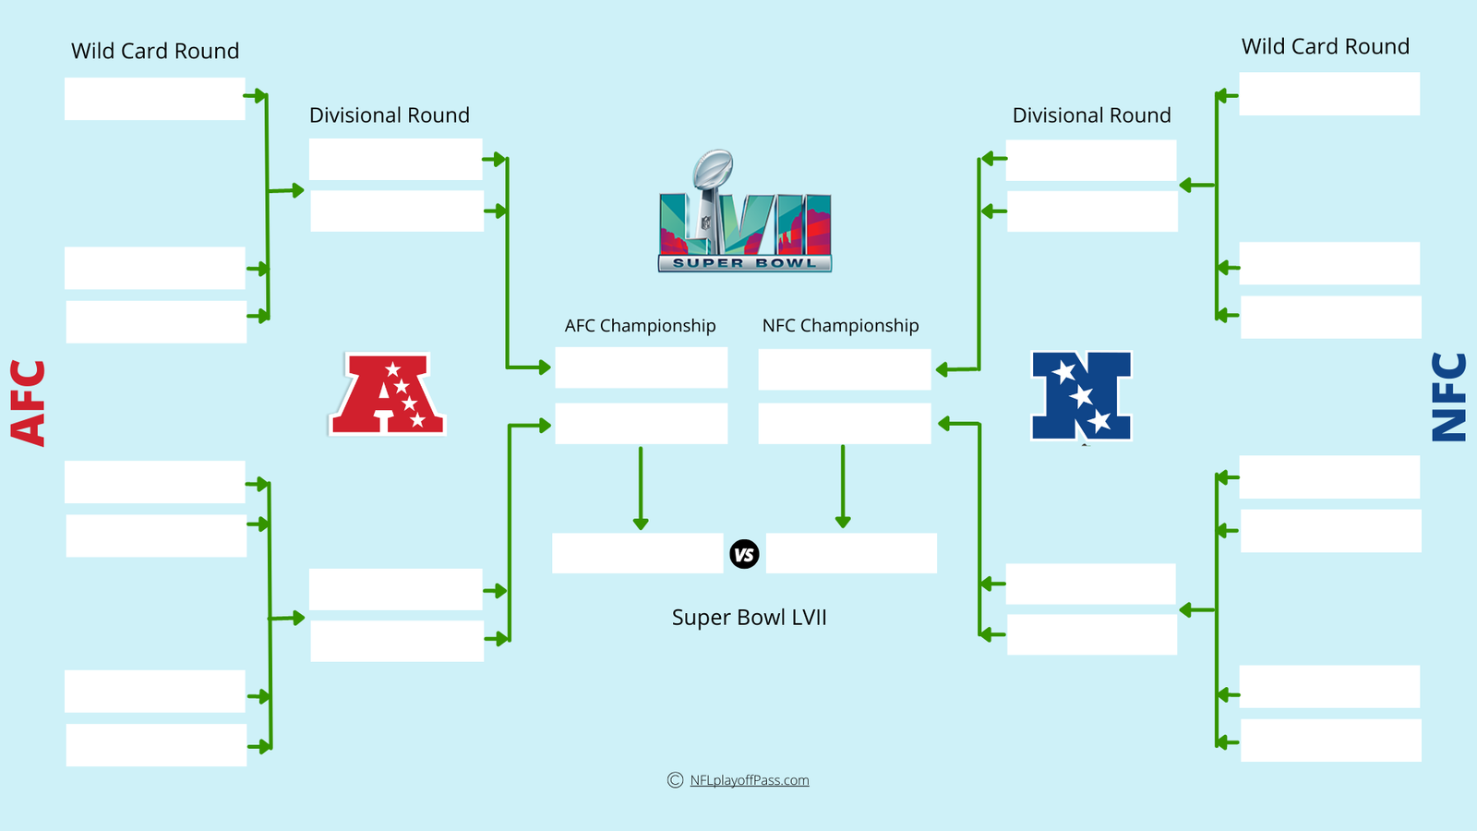Click the right Super Bowl LVII finalist box
The width and height of the screenshot is (1477, 831).
pos(851,553)
